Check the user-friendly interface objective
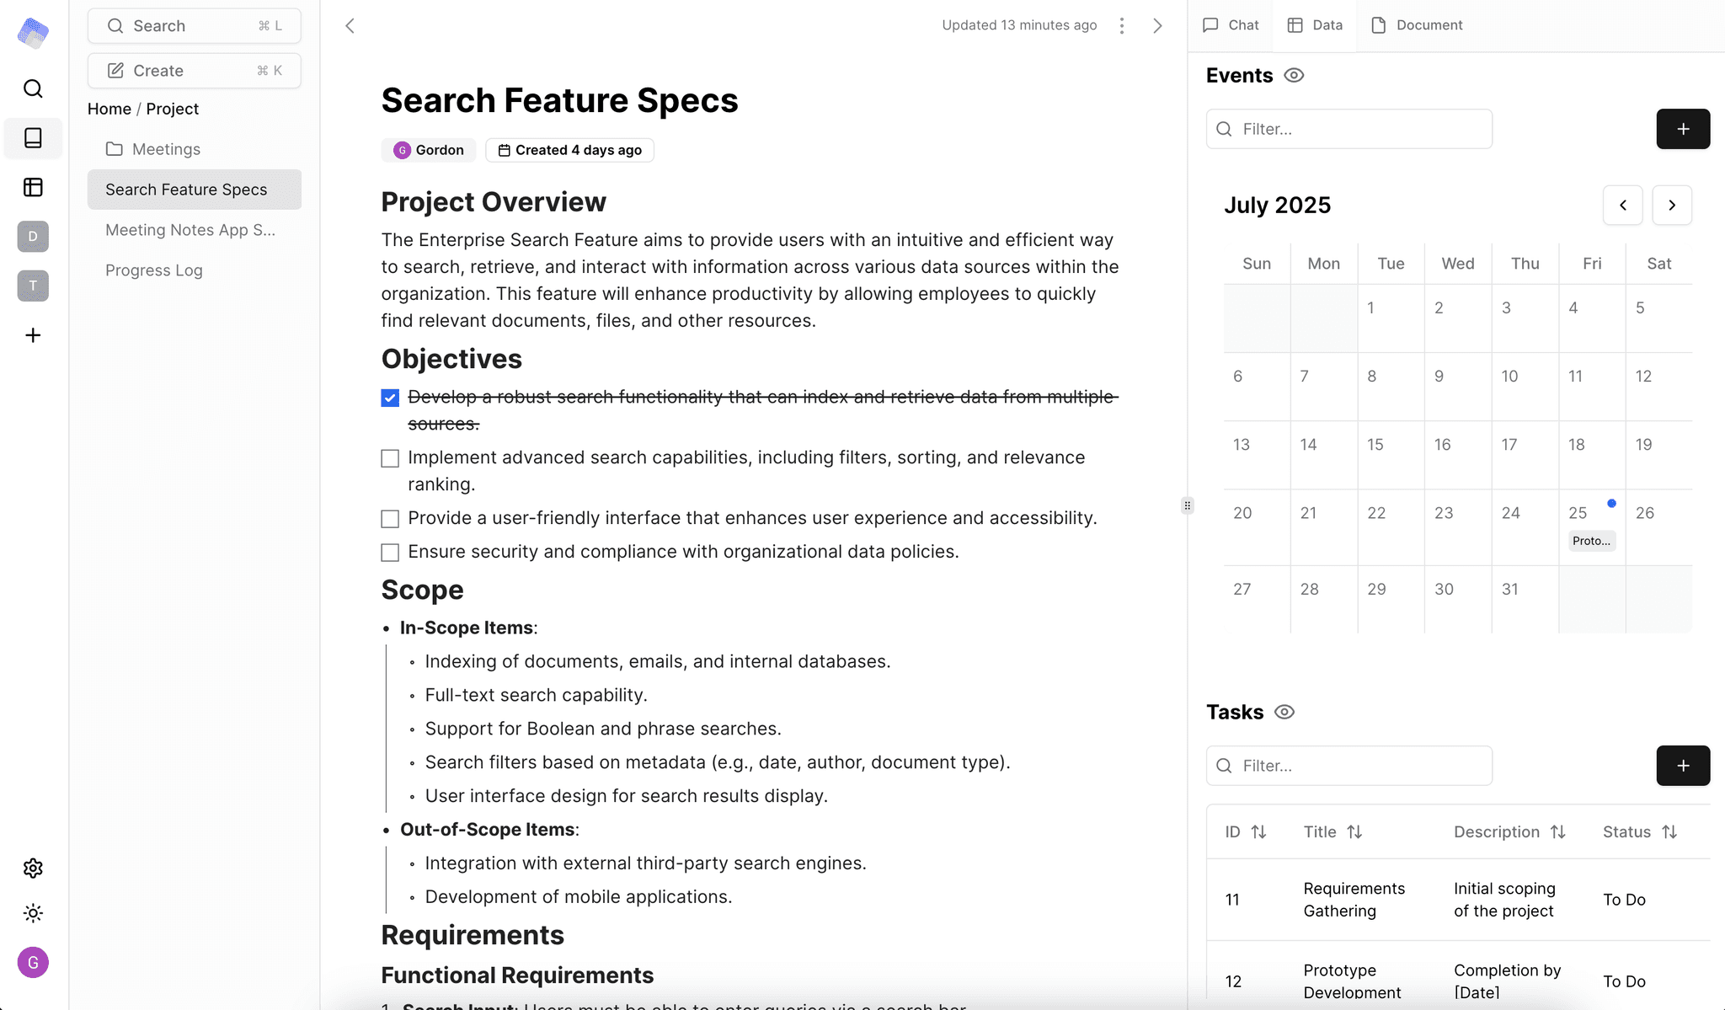Image resolution: width=1725 pixels, height=1010 pixels. point(390,519)
